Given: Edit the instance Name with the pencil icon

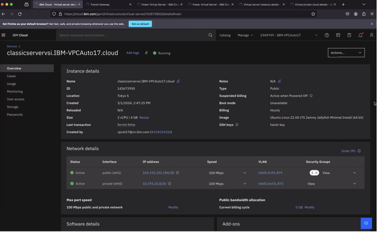Looking at the screenshot, I should (x=178, y=81).
